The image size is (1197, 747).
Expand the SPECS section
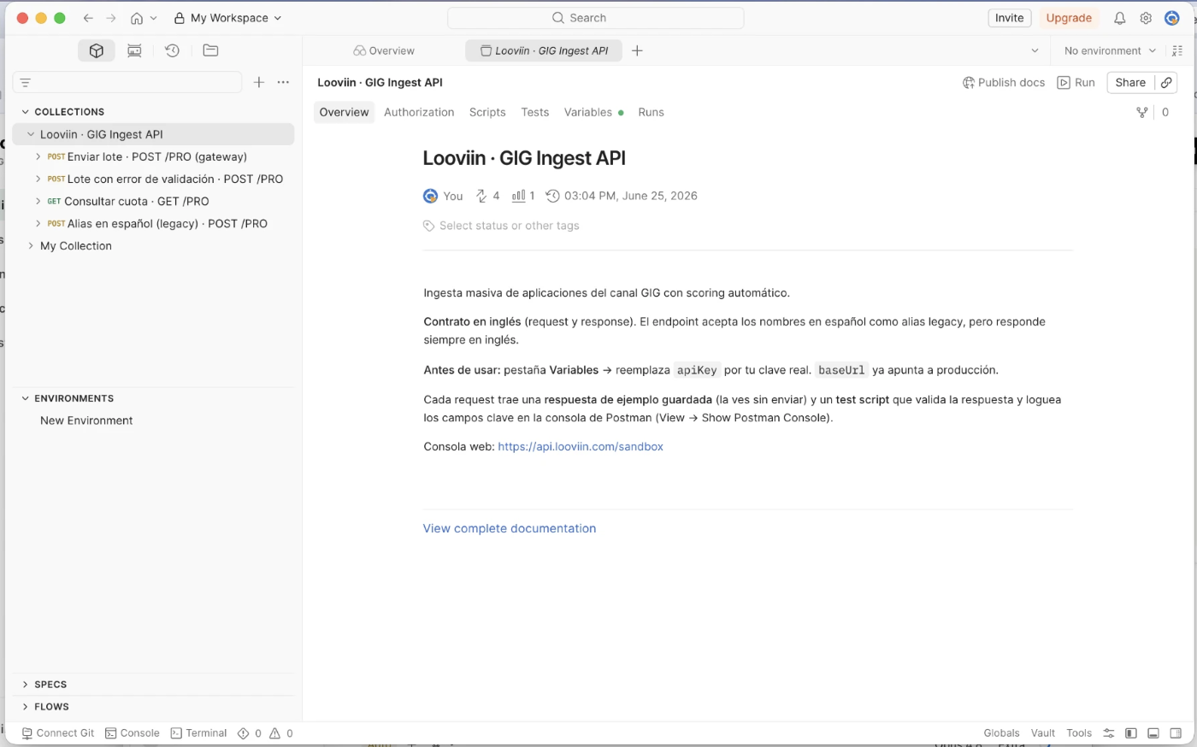26,685
